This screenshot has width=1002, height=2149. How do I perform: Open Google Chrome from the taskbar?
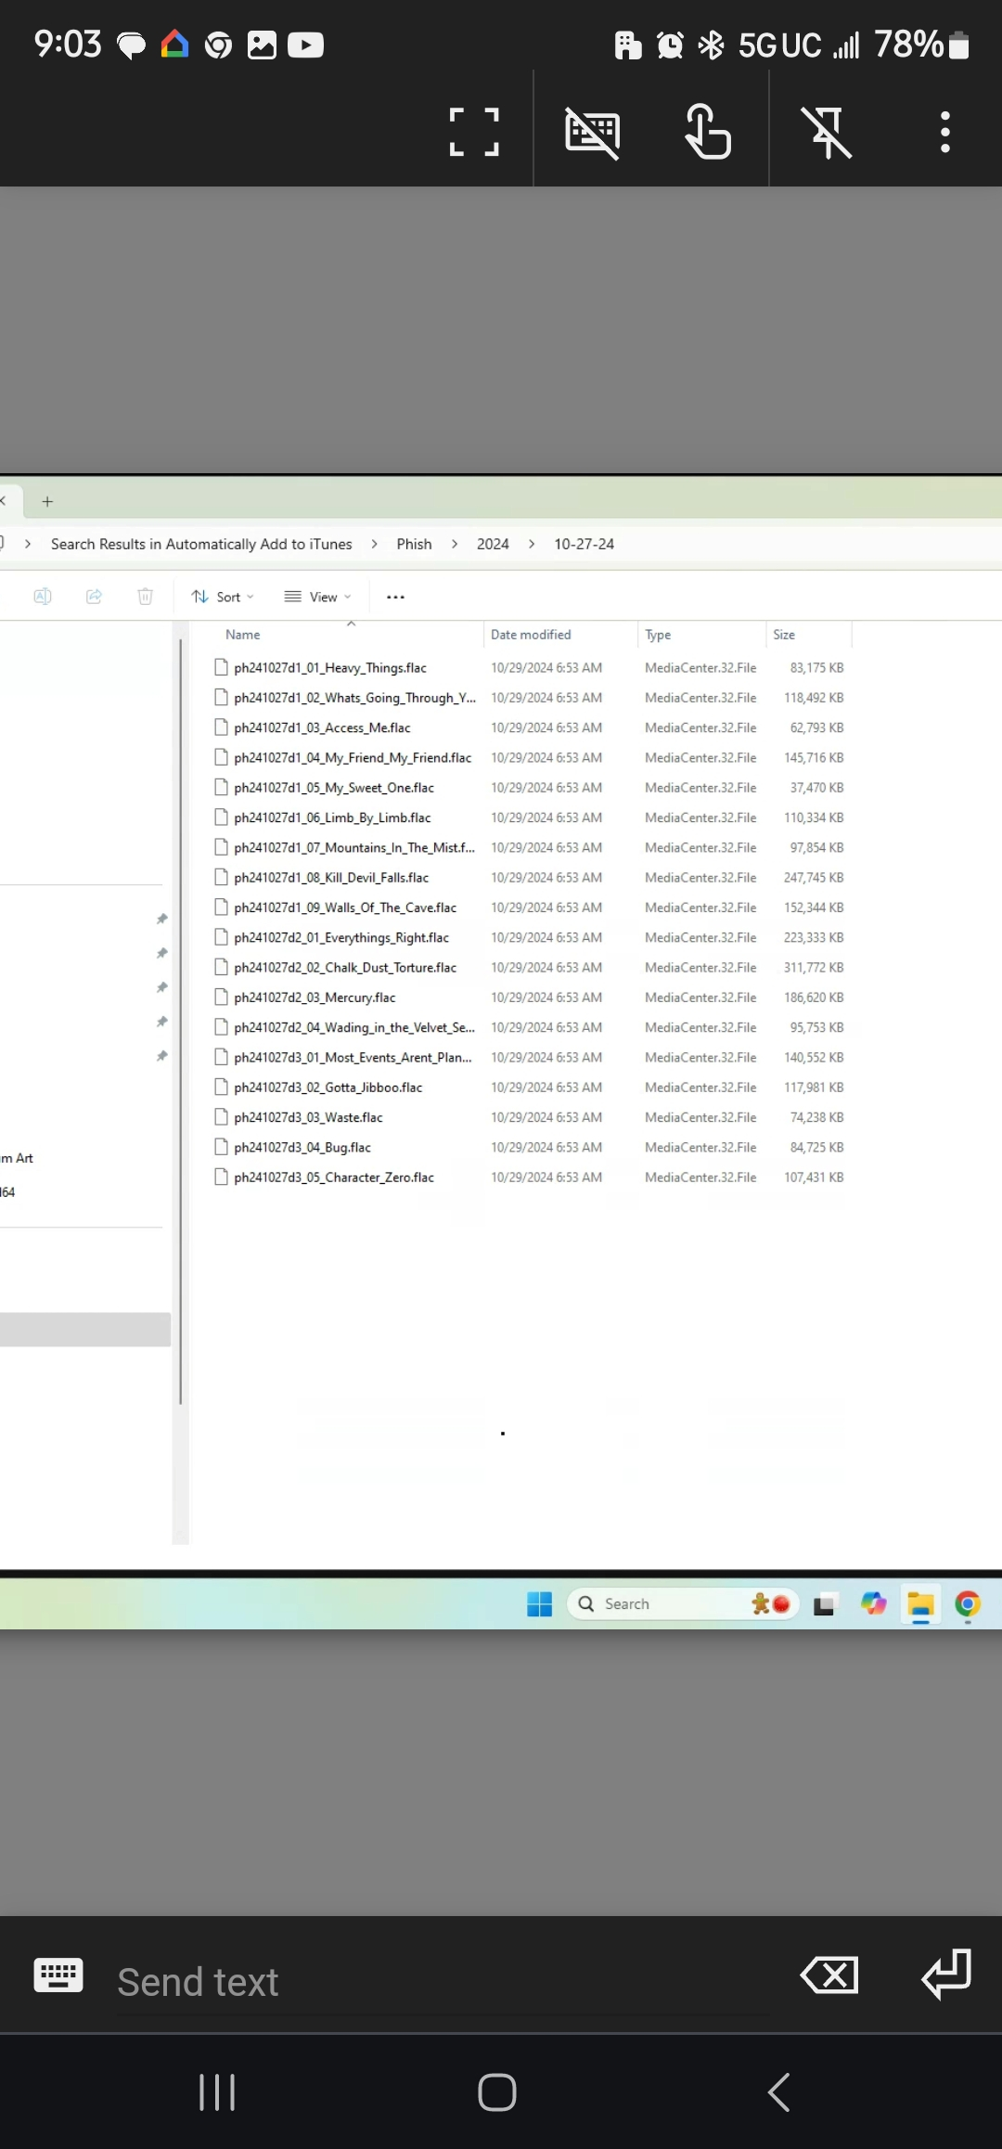tap(967, 1603)
